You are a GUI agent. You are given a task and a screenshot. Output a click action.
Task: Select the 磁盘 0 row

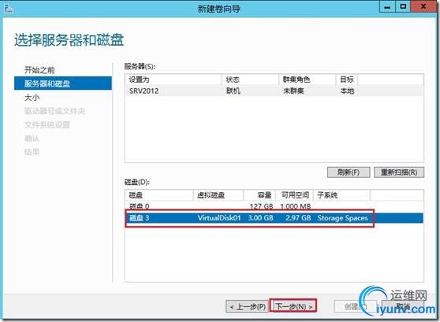(x=274, y=206)
